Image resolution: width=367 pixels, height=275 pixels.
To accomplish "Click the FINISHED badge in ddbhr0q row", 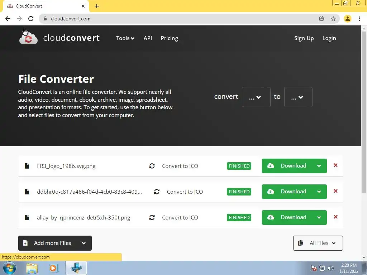I will tap(239, 192).
